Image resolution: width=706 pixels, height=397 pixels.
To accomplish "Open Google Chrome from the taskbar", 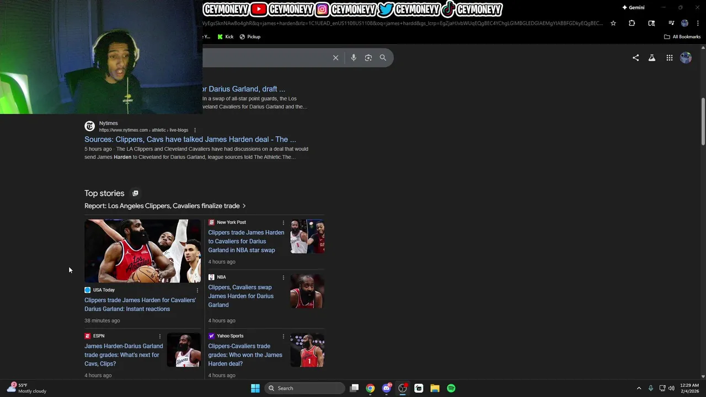I will point(370,388).
